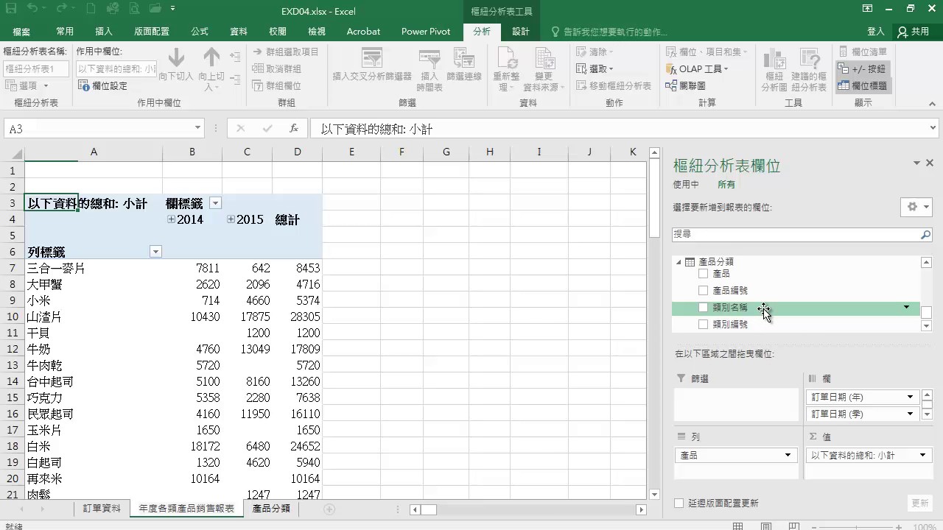Screen dimensions: 943x530
Task: Open OLAP 工具 menu
Action: [697, 68]
